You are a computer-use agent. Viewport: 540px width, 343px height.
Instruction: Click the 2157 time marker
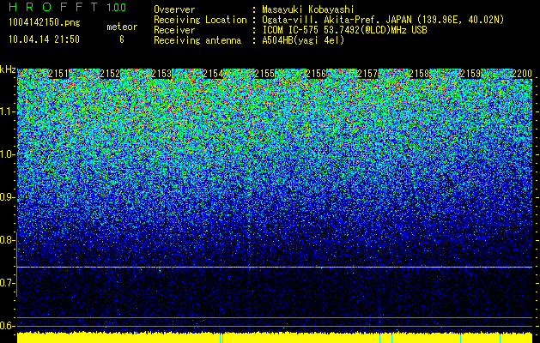coord(367,74)
